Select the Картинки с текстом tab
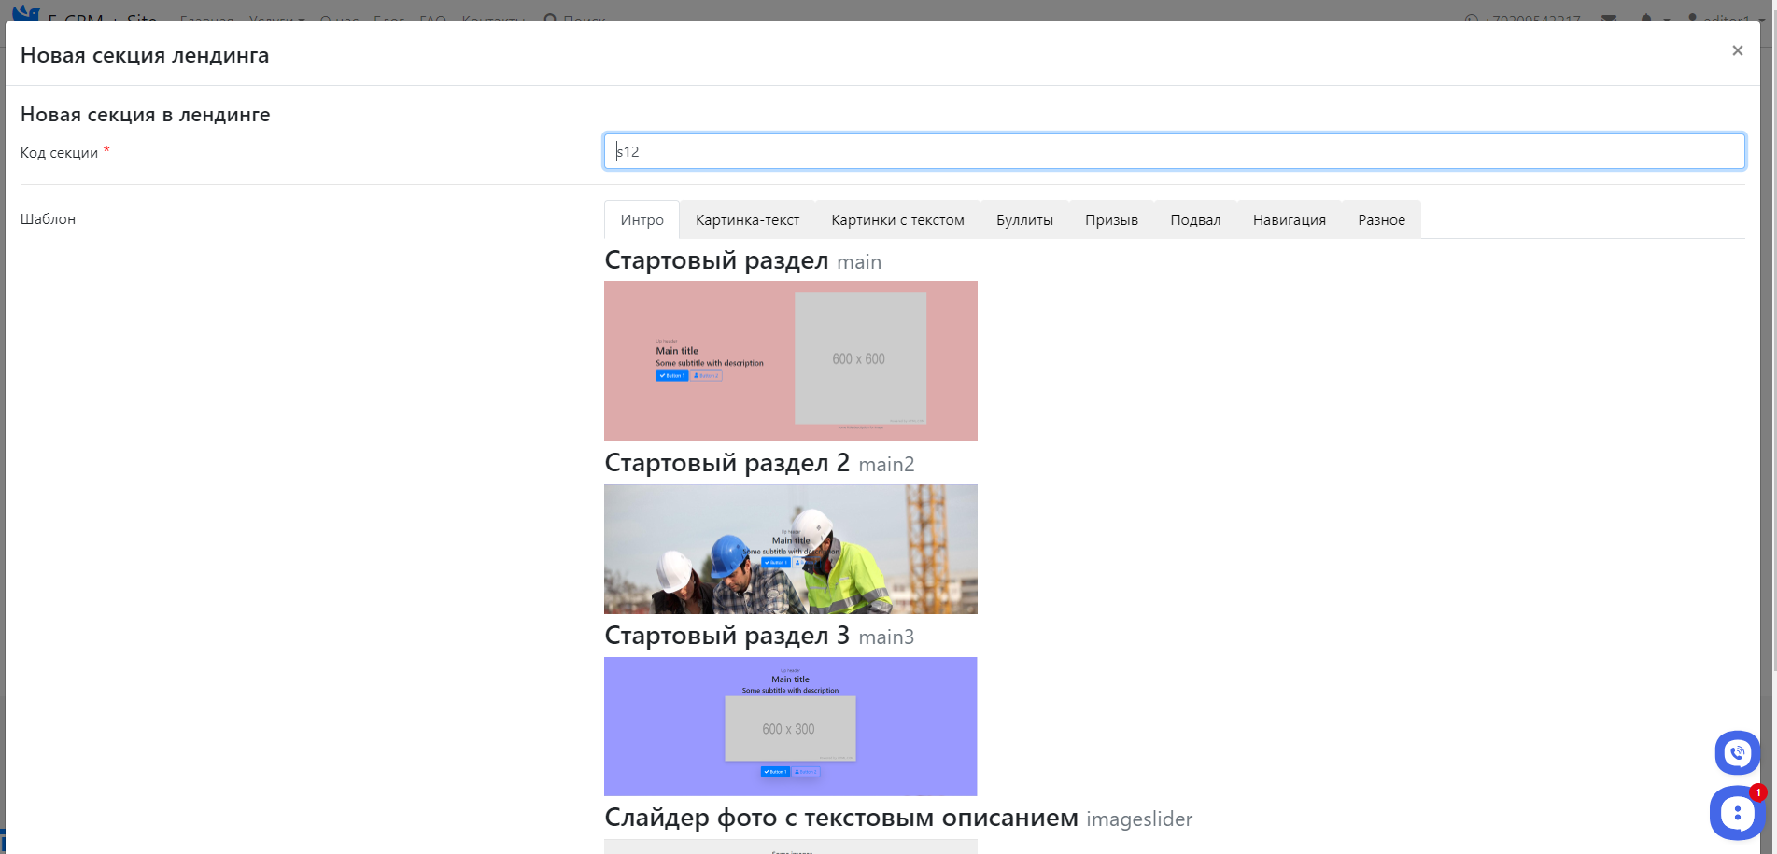The width and height of the screenshot is (1777, 854). tap(897, 220)
